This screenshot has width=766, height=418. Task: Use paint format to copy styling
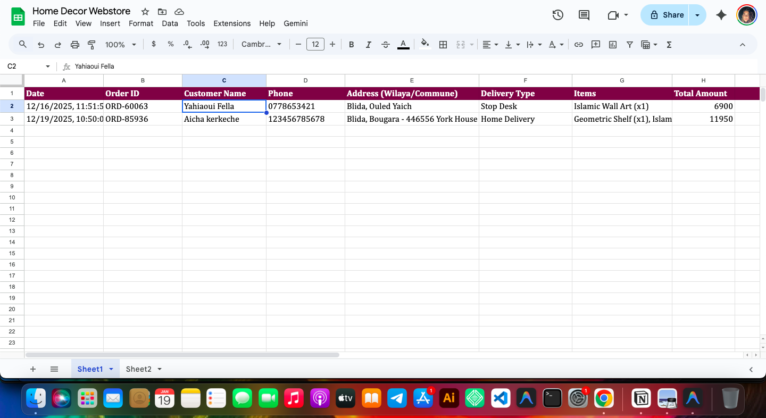[91, 44]
